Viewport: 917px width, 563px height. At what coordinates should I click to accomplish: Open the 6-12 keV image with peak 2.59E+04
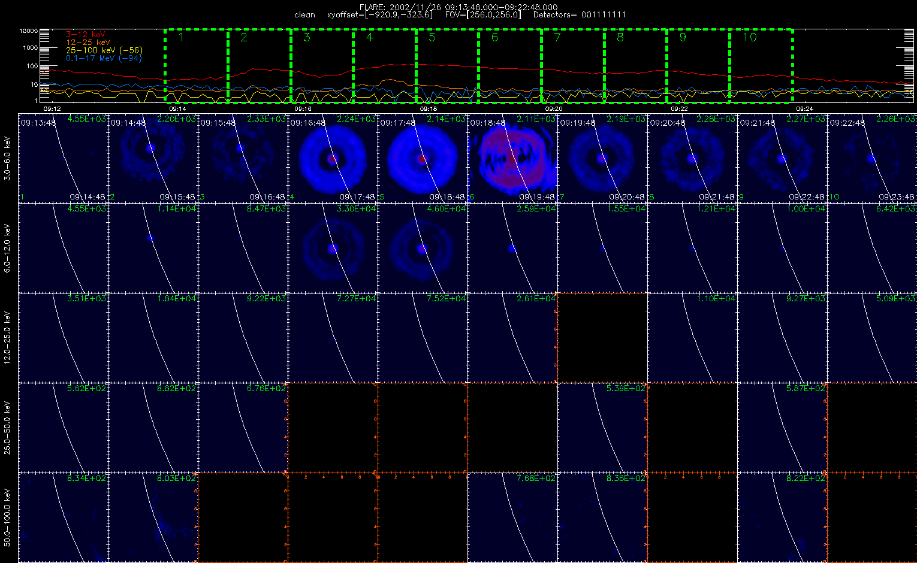(512, 248)
